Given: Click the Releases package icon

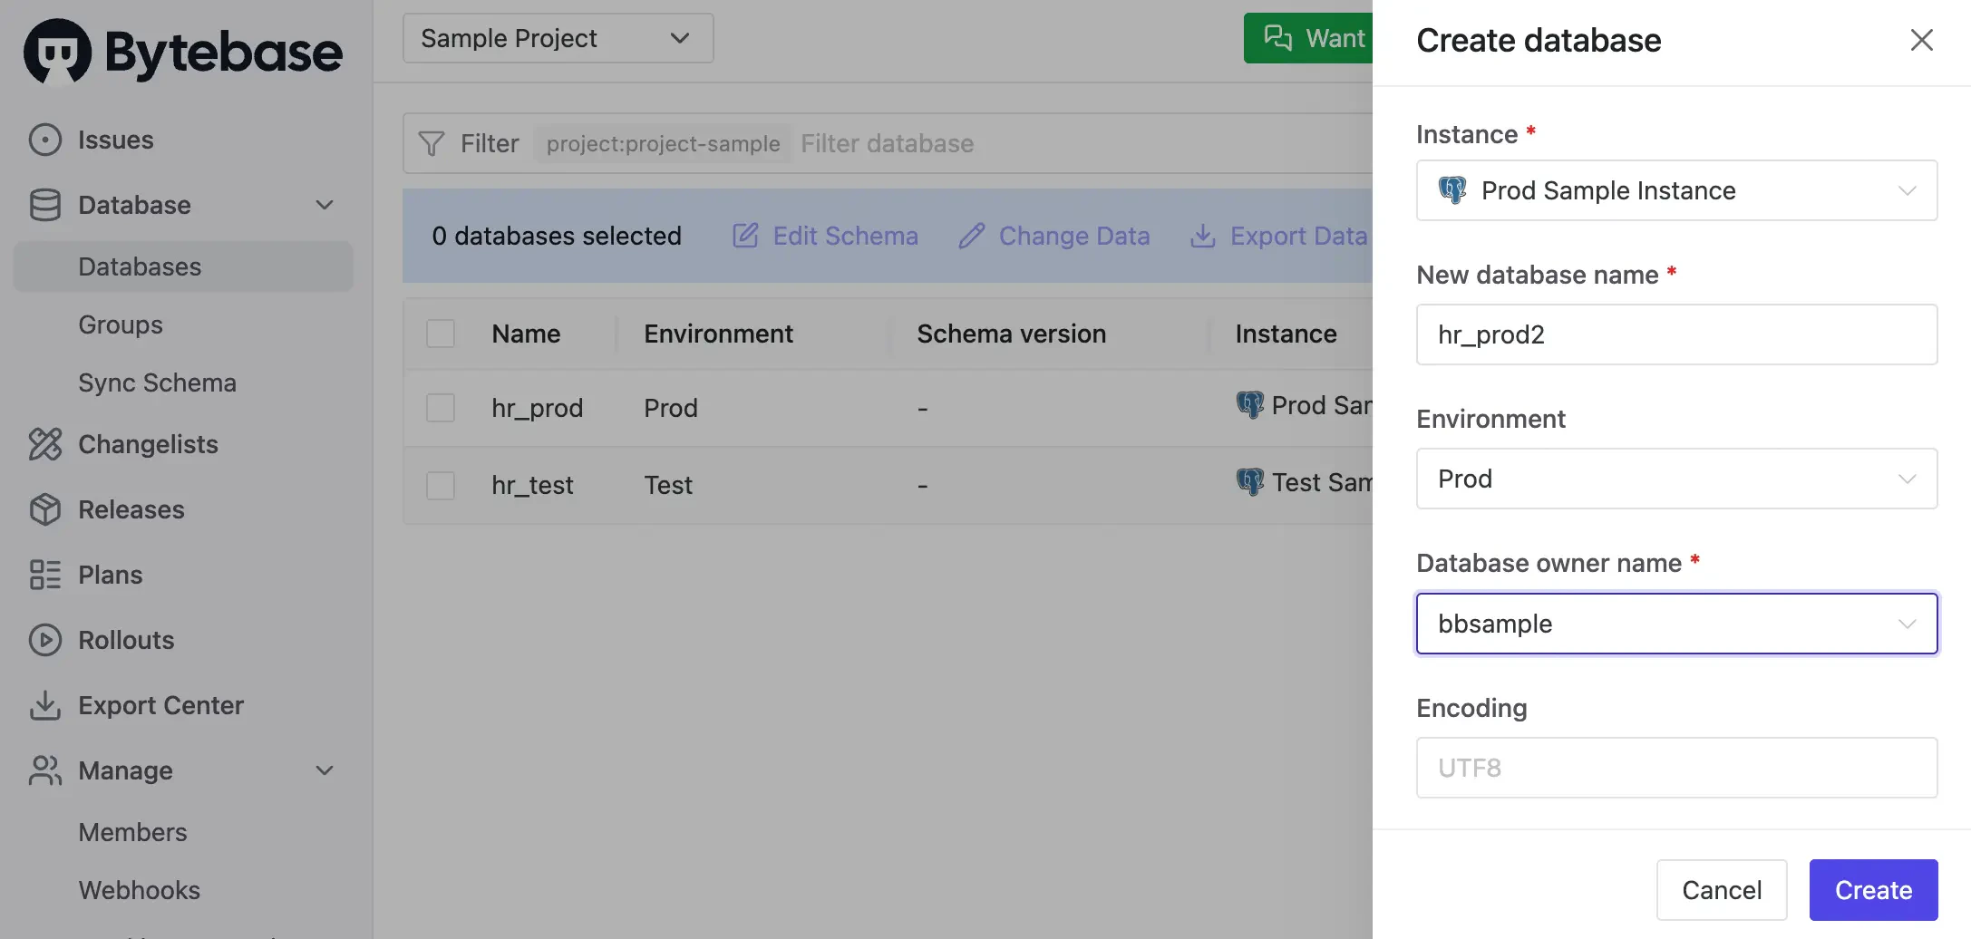Looking at the screenshot, I should coord(44,509).
